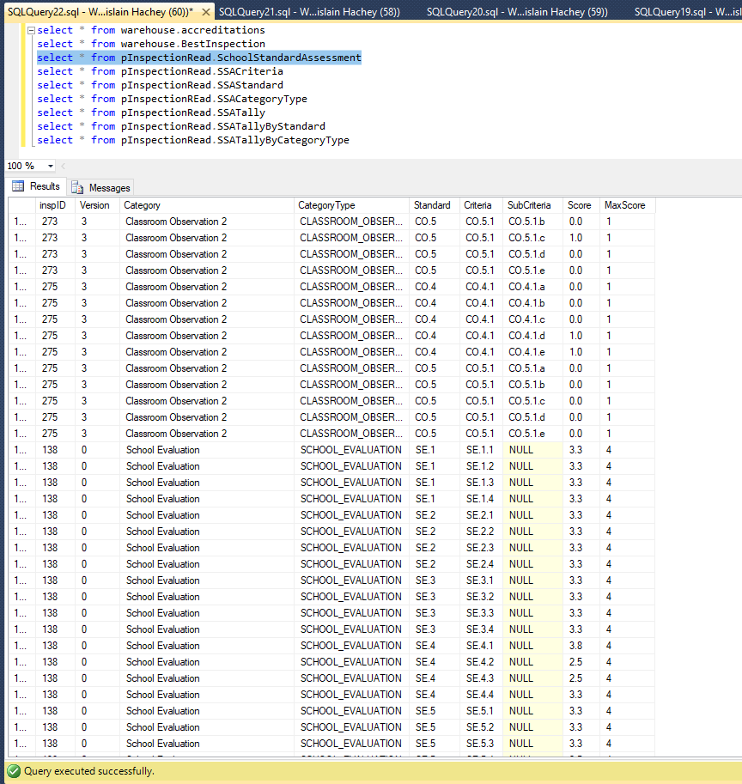742x784 pixels.
Task: Click the Score column header
Action: point(579,205)
